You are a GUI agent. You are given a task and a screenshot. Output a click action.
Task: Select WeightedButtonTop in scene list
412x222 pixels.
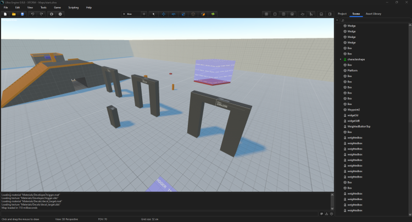359,126
